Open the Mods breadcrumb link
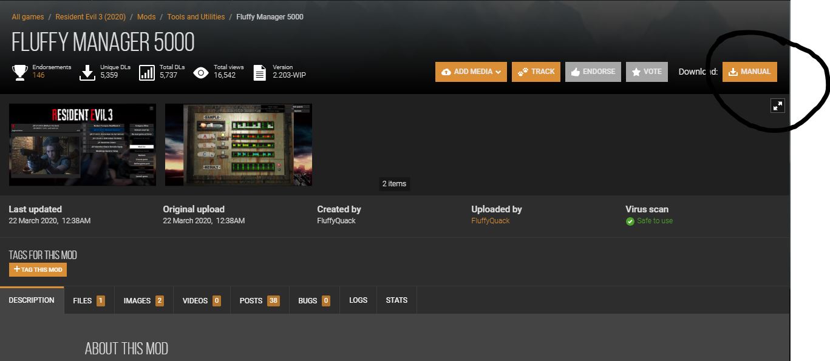The width and height of the screenshot is (830, 361). coord(146,17)
